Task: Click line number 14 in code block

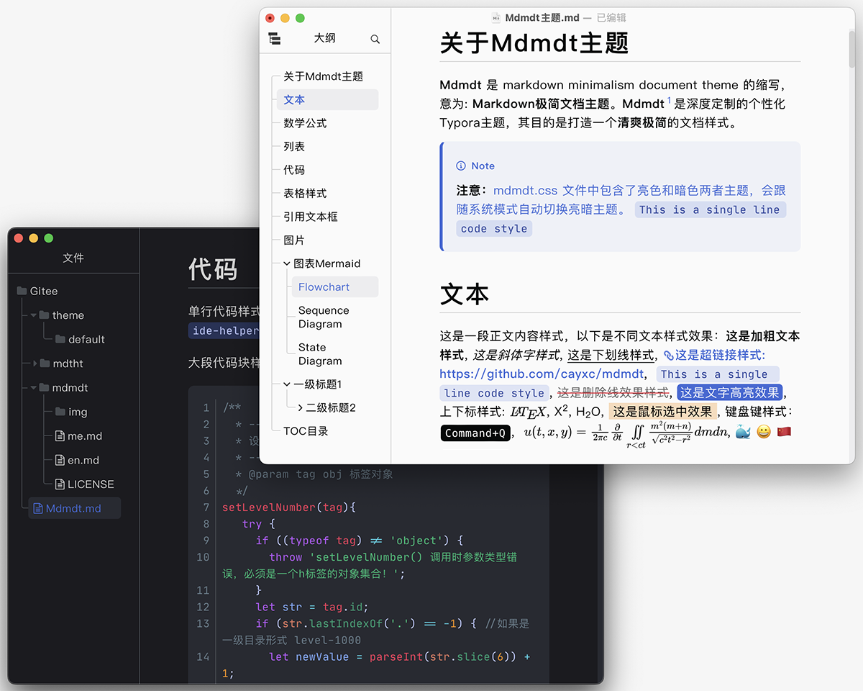Action: tap(203, 656)
